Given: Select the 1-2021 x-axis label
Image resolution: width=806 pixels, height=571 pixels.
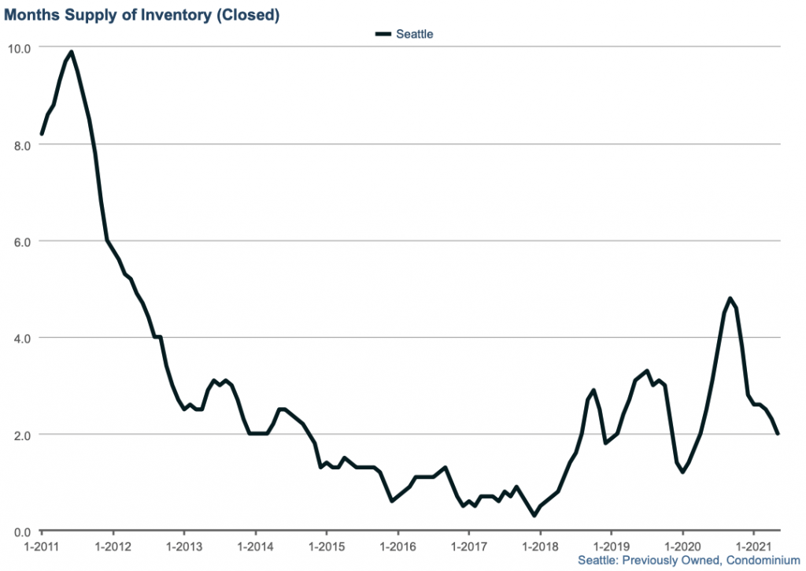Looking at the screenshot, I should [x=753, y=546].
